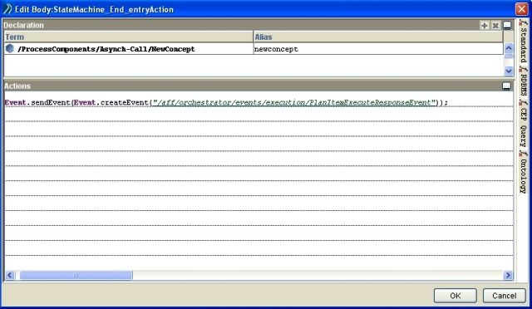
Task: Click the Alias column header
Action: pyautogui.click(x=378, y=37)
